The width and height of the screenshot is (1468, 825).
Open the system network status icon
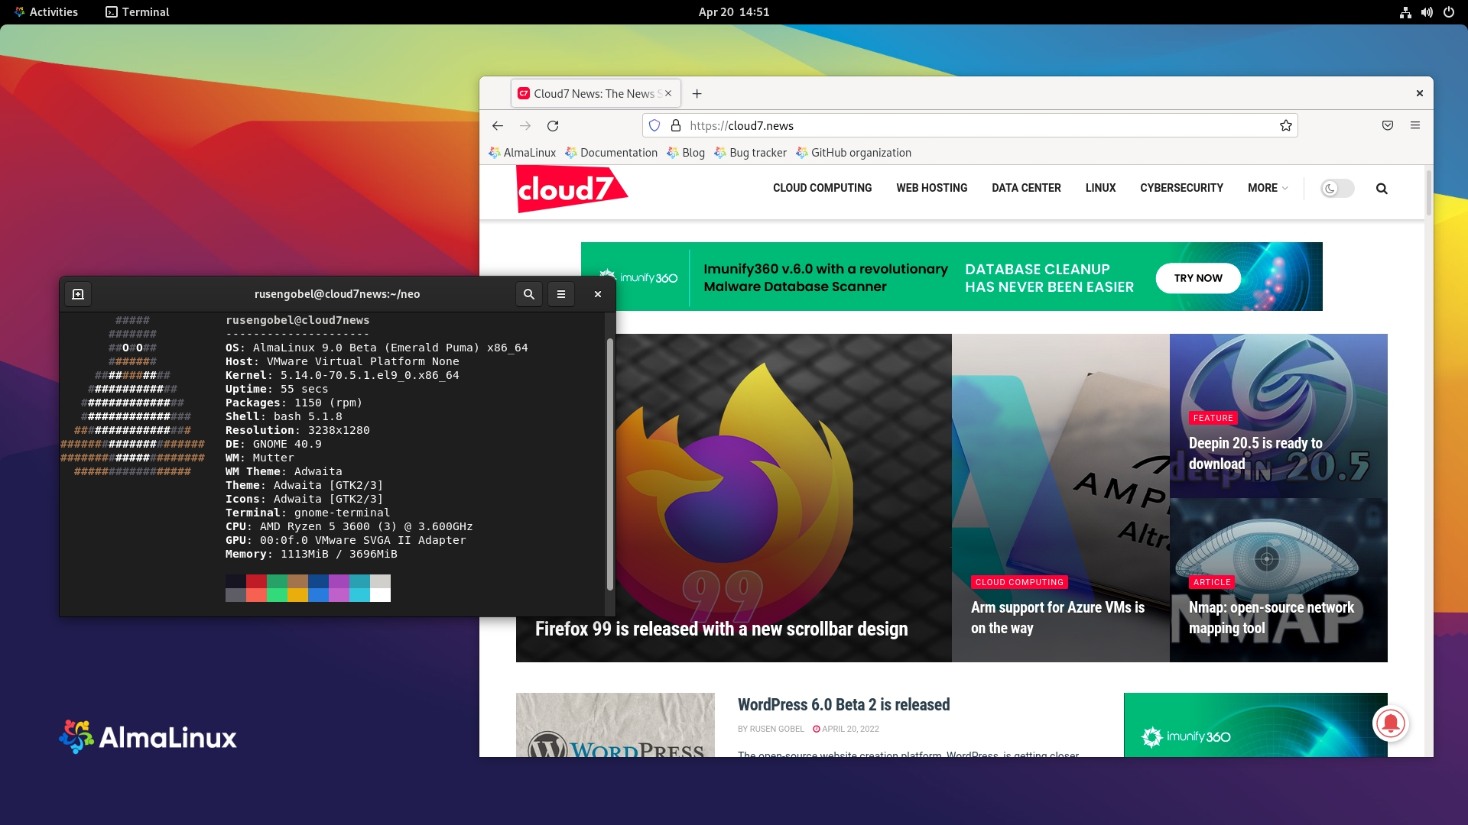(x=1405, y=12)
